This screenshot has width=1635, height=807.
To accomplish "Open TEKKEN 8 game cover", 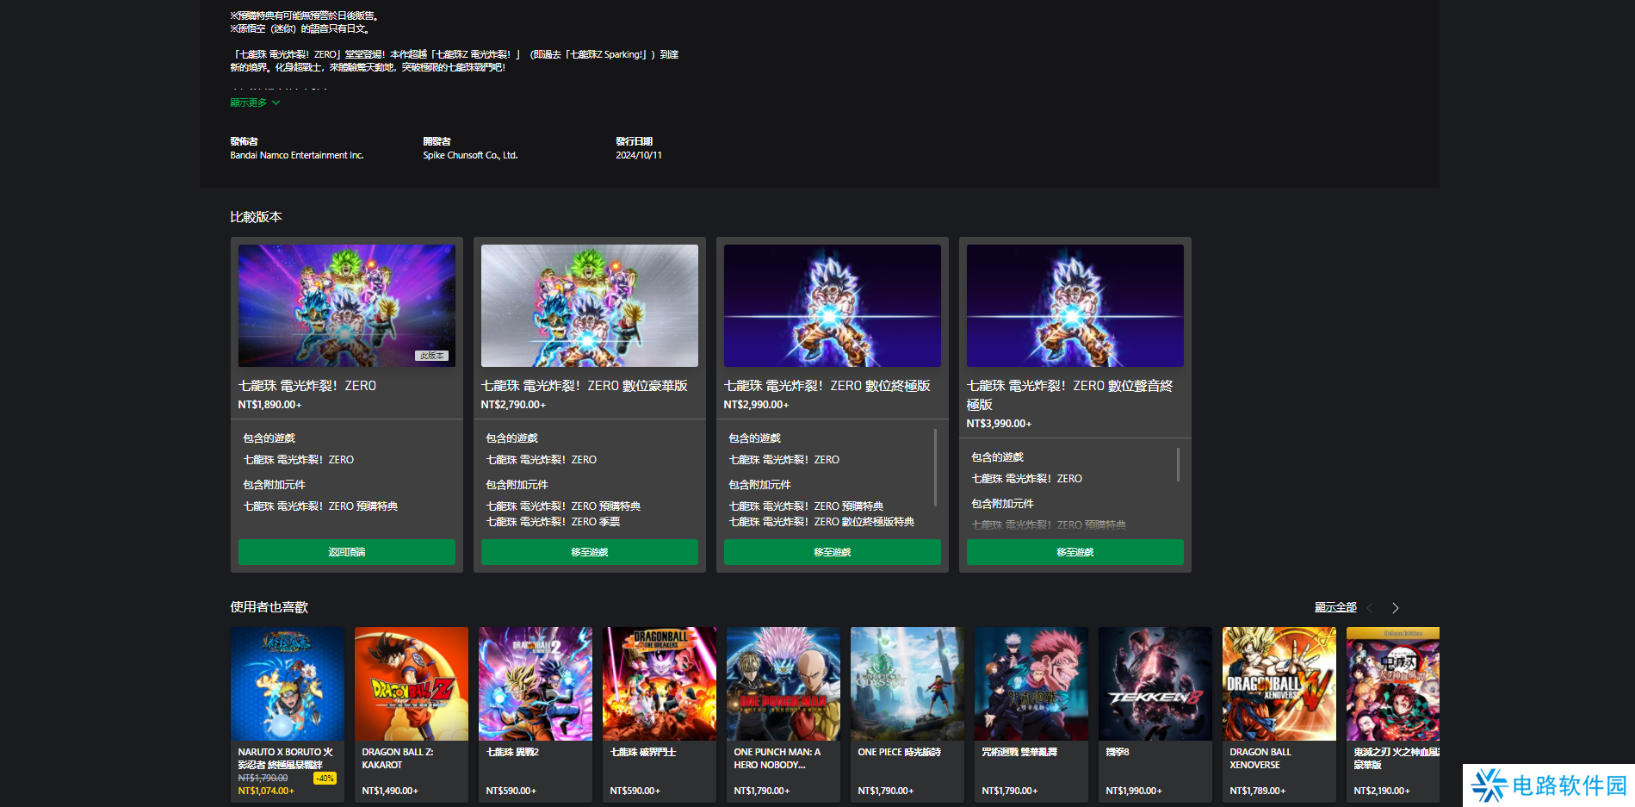I will click(x=1155, y=684).
